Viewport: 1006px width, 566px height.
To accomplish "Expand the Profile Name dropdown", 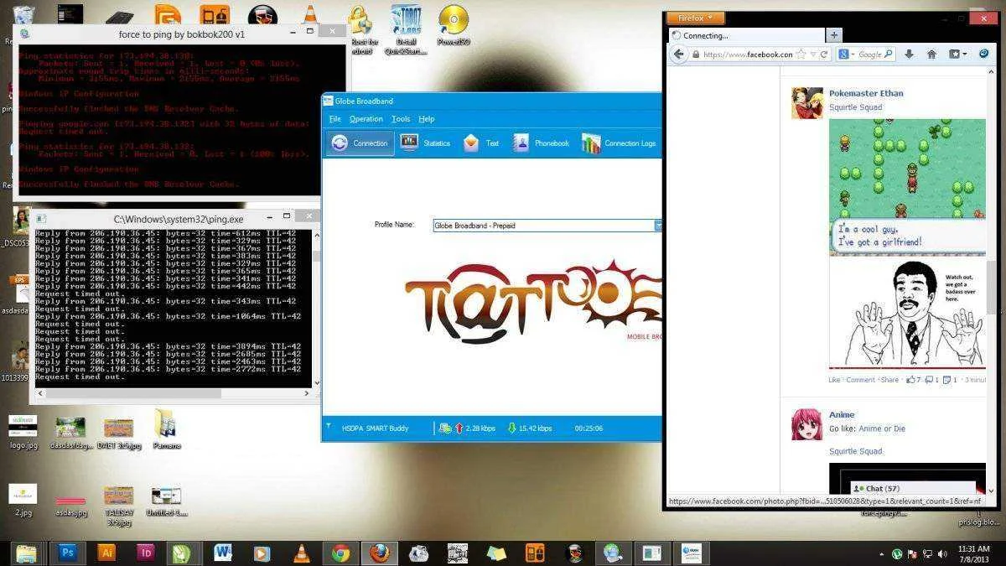I will [x=658, y=226].
